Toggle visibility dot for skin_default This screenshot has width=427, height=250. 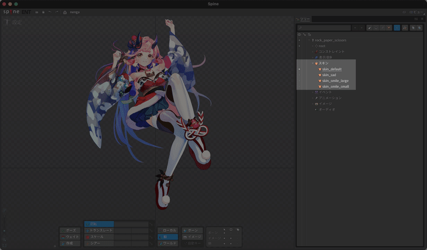299,69
